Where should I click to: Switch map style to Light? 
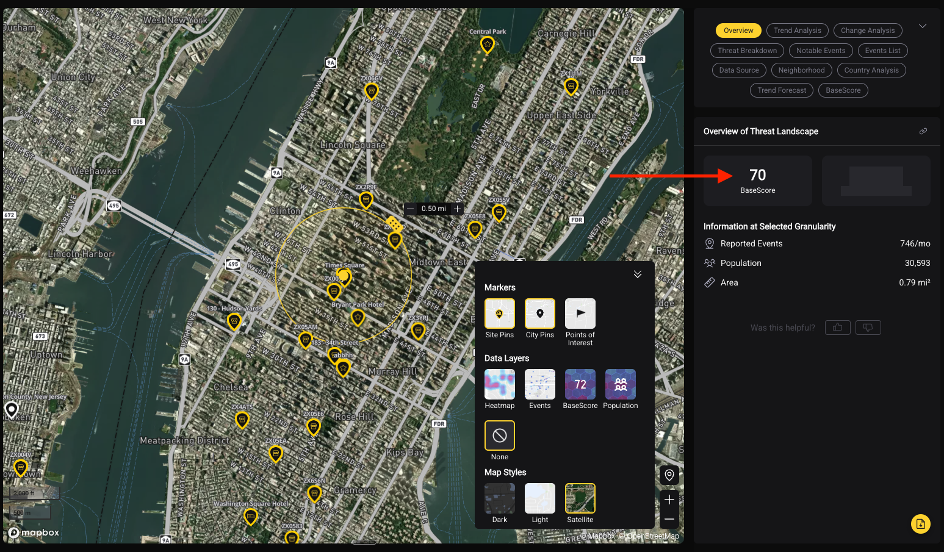point(540,498)
